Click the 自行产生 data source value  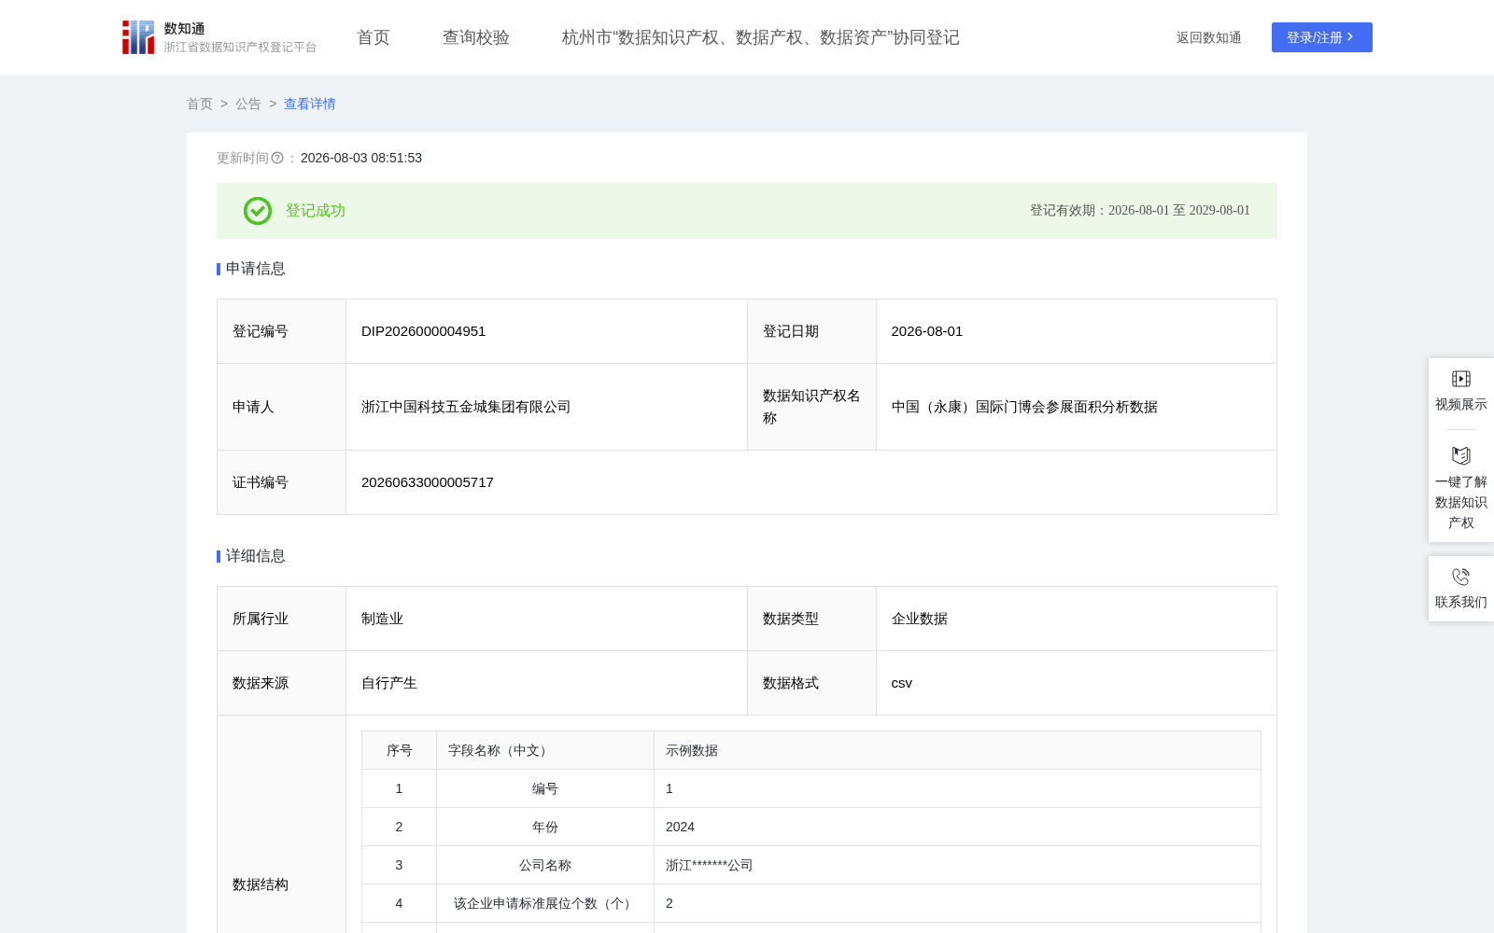pos(389,683)
